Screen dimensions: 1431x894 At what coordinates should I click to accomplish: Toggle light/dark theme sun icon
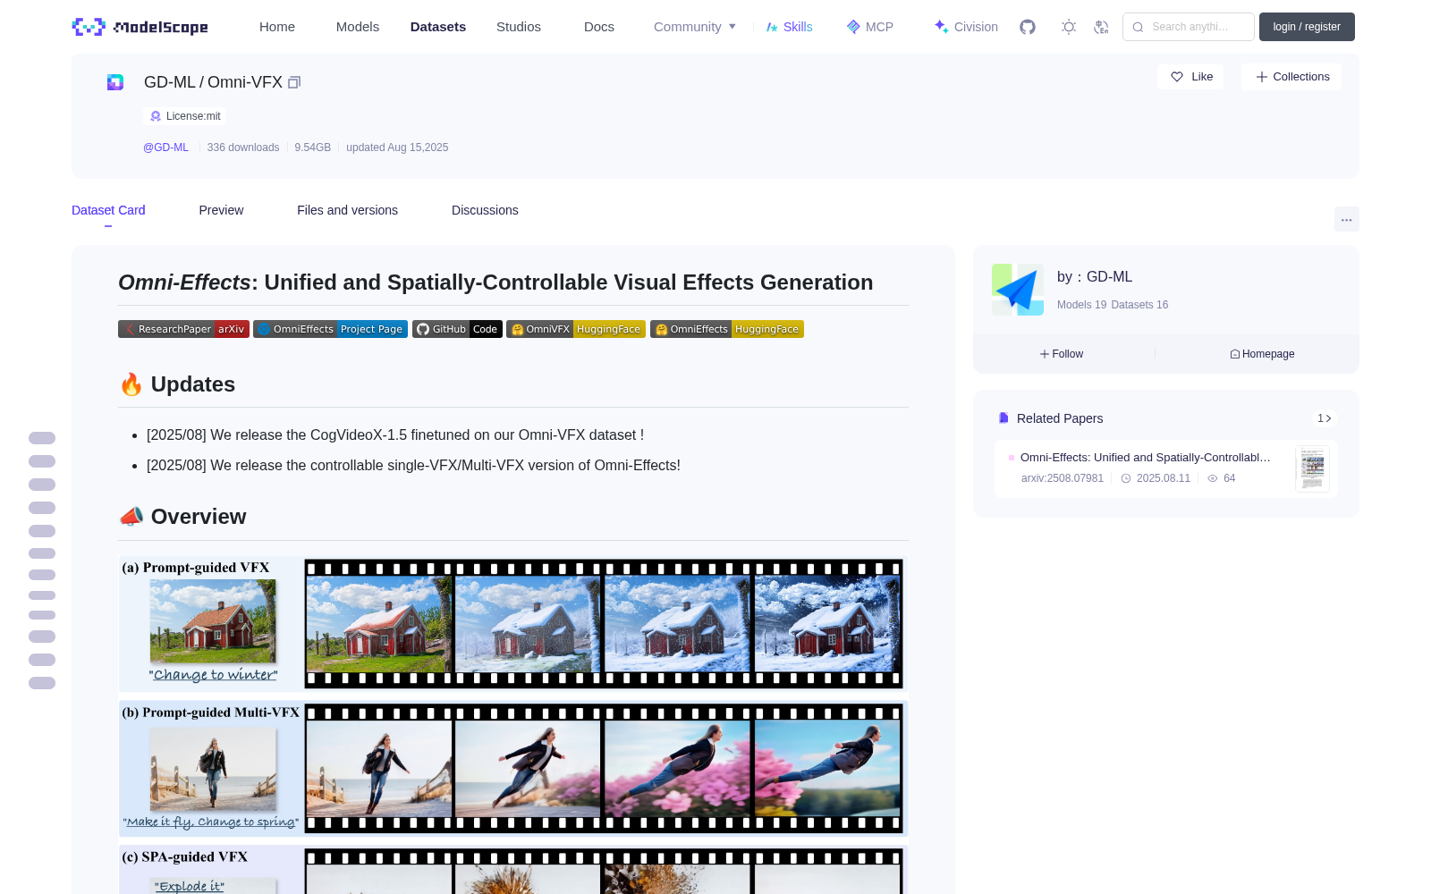coord(1069,27)
